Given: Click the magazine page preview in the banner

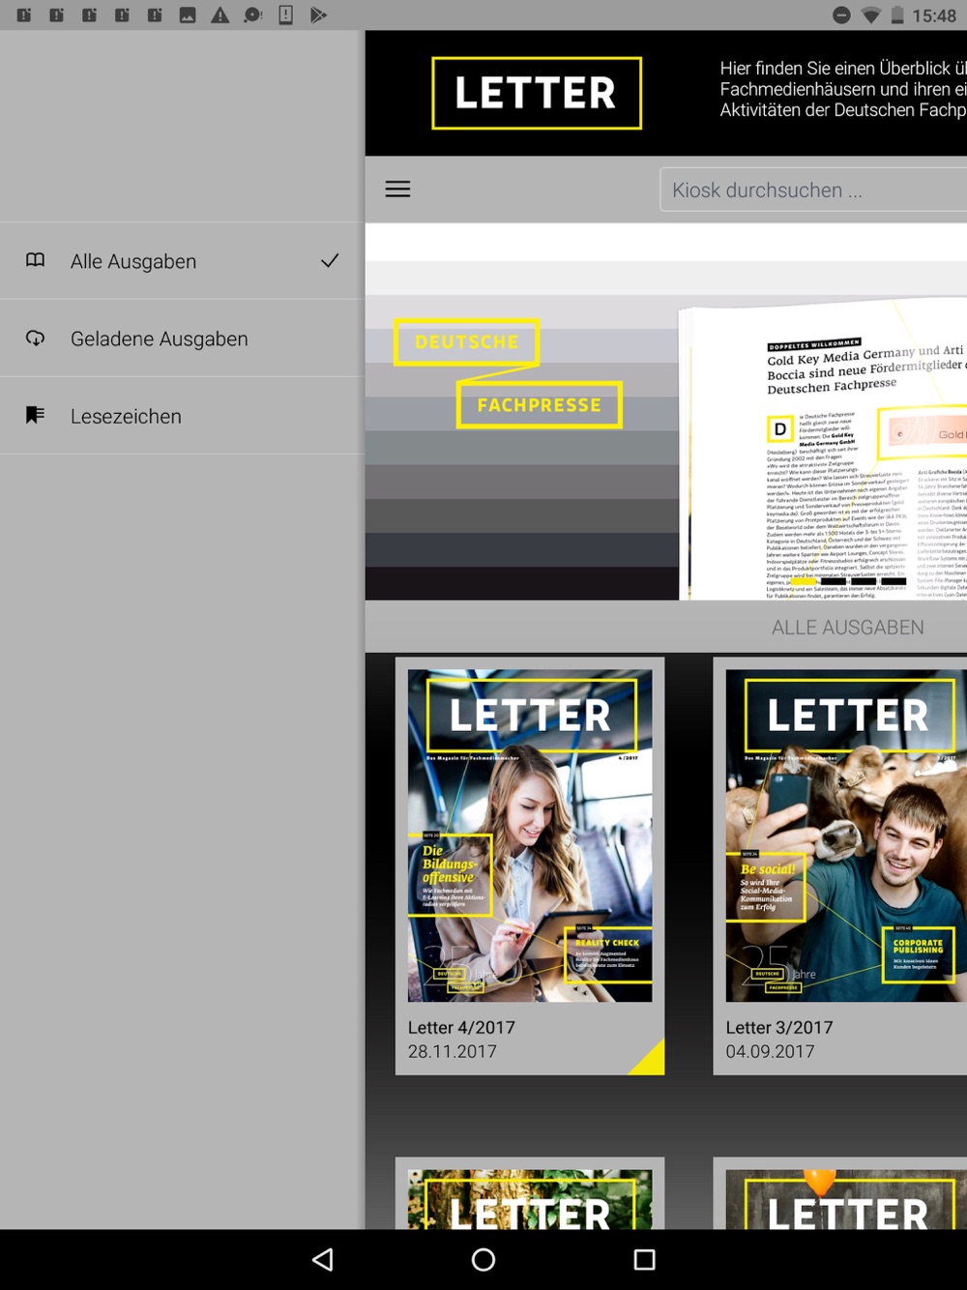Looking at the screenshot, I should [x=823, y=450].
